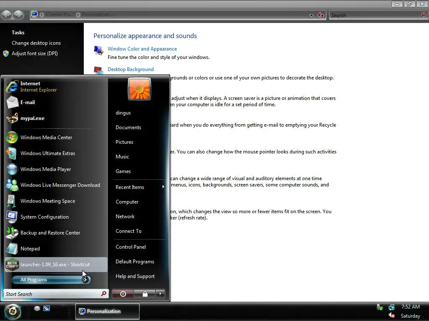Expand shutdown options arrow
429x321 pixels.
coord(160,294)
